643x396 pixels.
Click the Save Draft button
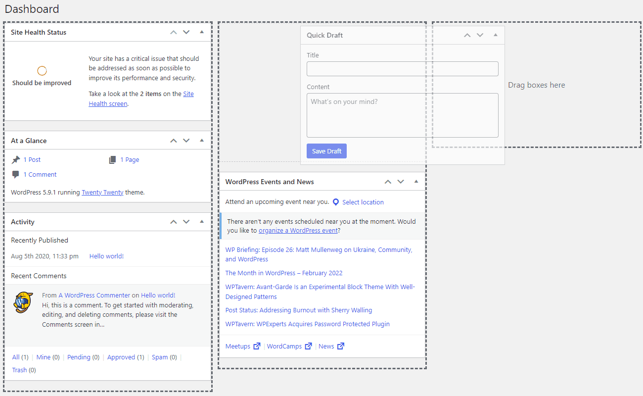pos(326,151)
